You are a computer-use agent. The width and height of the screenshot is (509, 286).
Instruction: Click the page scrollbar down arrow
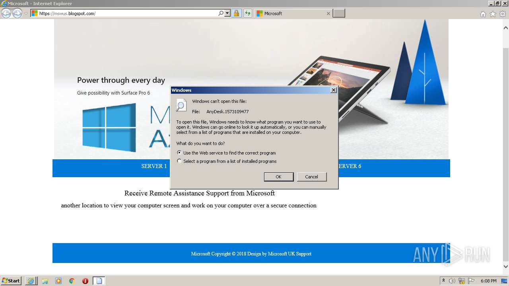click(x=506, y=267)
